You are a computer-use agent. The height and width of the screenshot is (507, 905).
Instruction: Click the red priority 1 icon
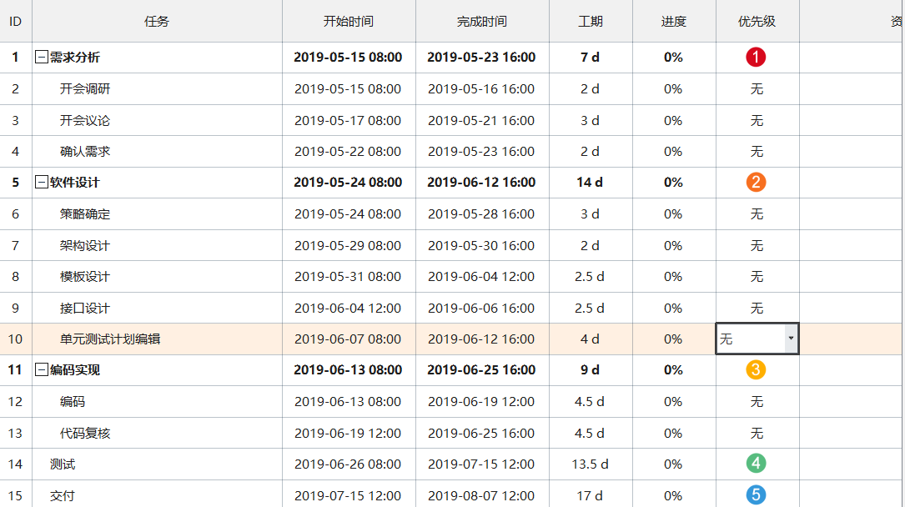tap(756, 58)
